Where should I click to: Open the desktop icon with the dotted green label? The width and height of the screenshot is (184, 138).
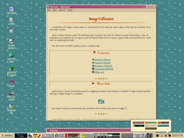[12, 32]
